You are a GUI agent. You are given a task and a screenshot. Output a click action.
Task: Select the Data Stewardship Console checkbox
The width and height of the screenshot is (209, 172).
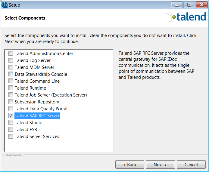(x=11, y=74)
